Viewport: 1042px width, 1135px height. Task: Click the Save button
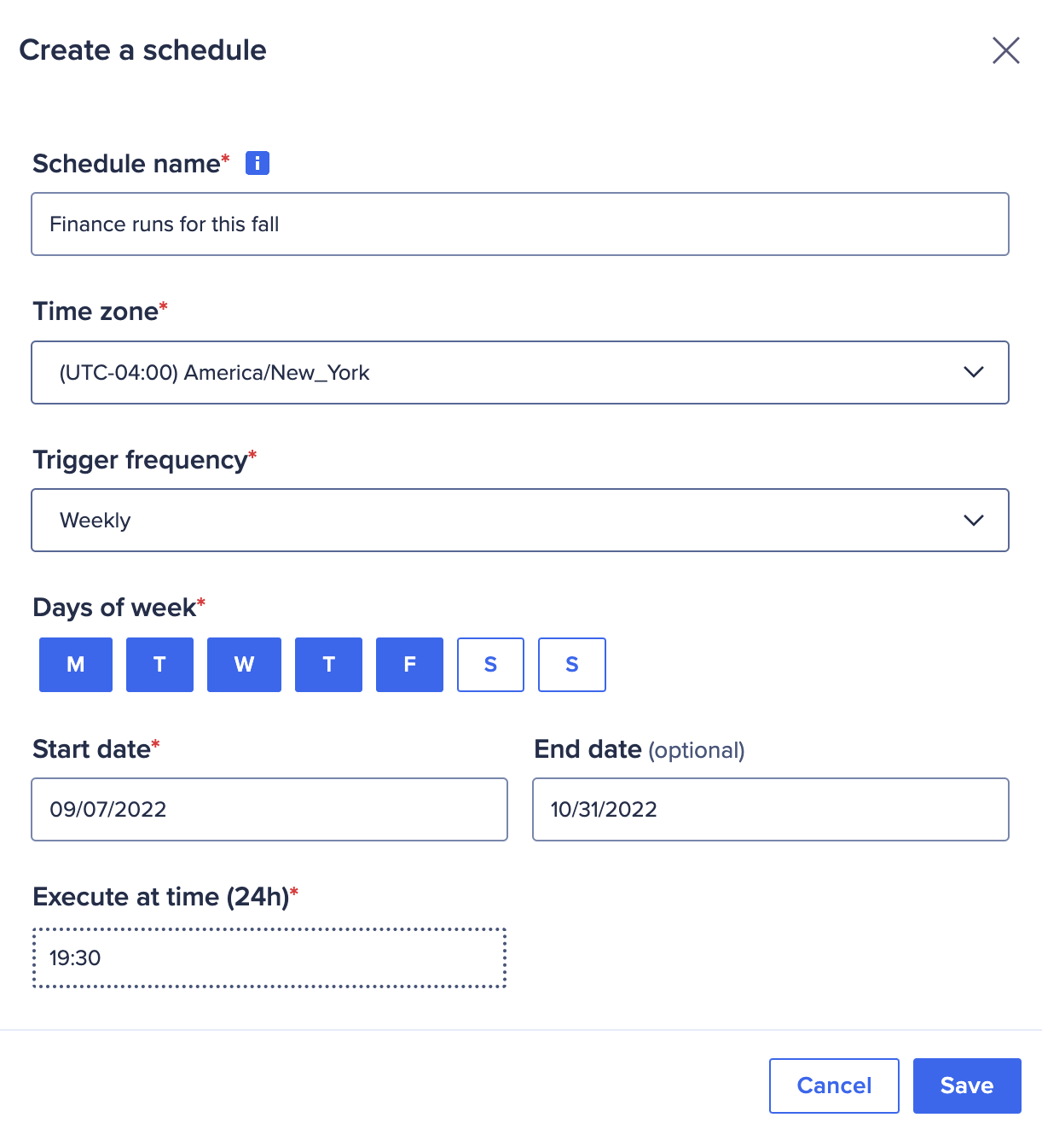pyautogui.click(x=966, y=1086)
